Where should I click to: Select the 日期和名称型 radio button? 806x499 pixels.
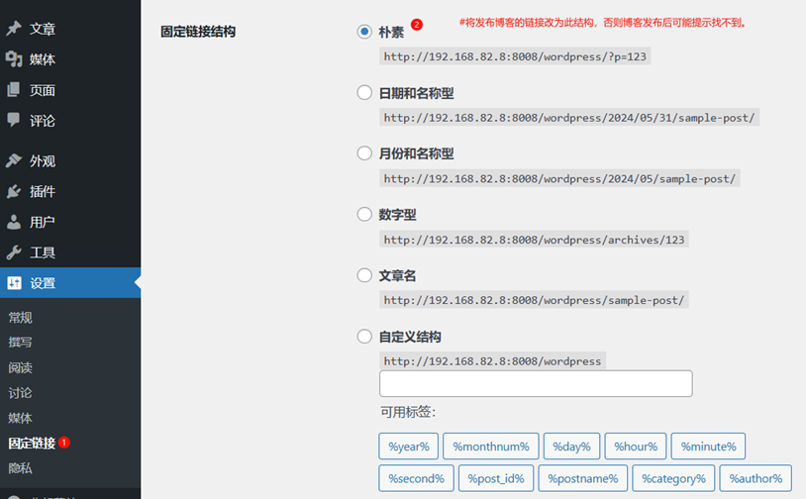pyautogui.click(x=364, y=92)
